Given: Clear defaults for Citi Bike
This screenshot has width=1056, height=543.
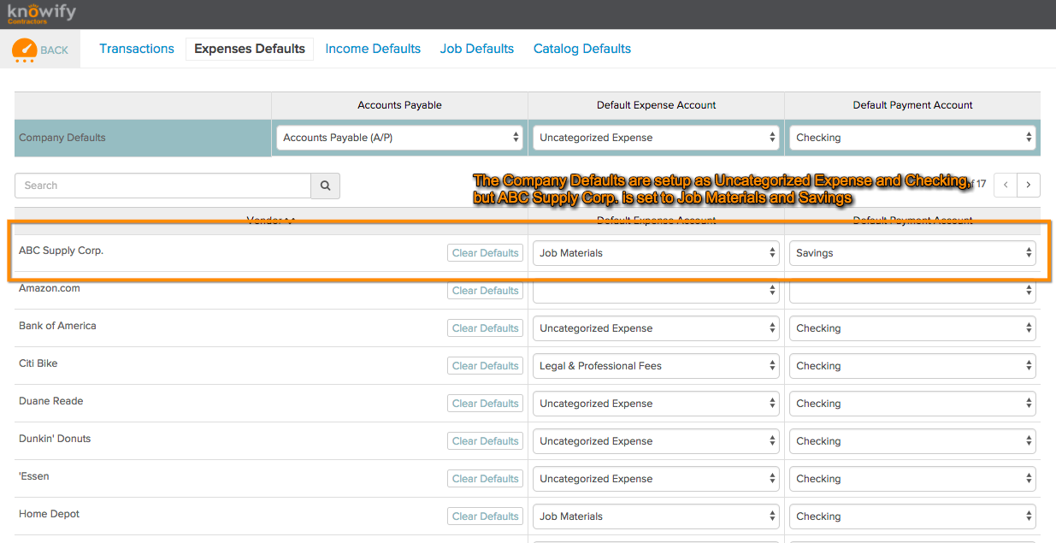Looking at the screenshot, I should pos(485,366).
